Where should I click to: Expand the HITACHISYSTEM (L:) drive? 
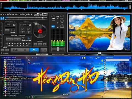(4, 83)
